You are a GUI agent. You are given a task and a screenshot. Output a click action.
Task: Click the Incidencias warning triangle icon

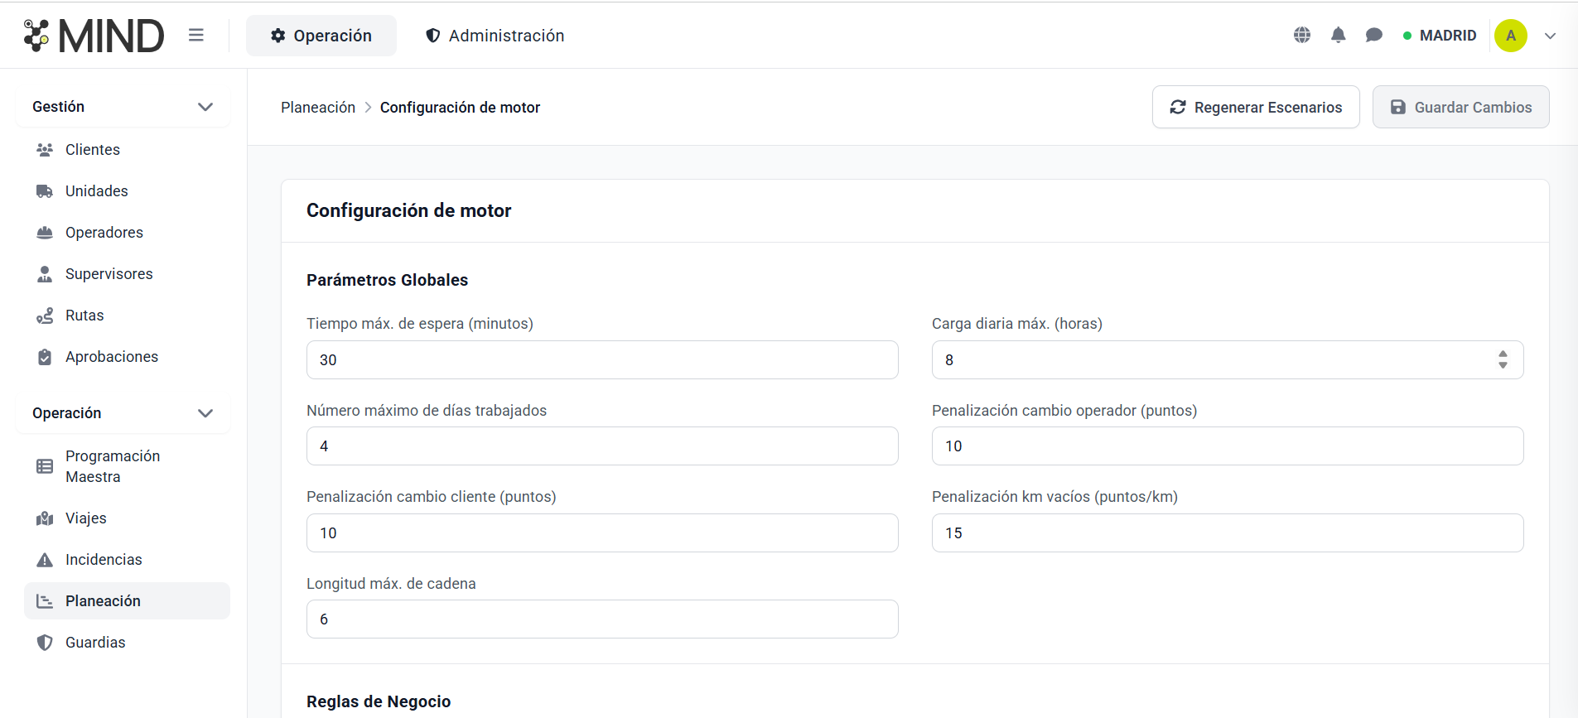(x=45, y=560)
